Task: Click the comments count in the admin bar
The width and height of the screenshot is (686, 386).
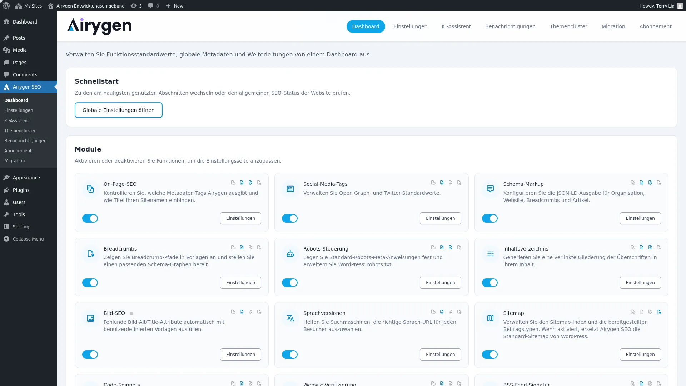Action: click(x=153, y=6)
